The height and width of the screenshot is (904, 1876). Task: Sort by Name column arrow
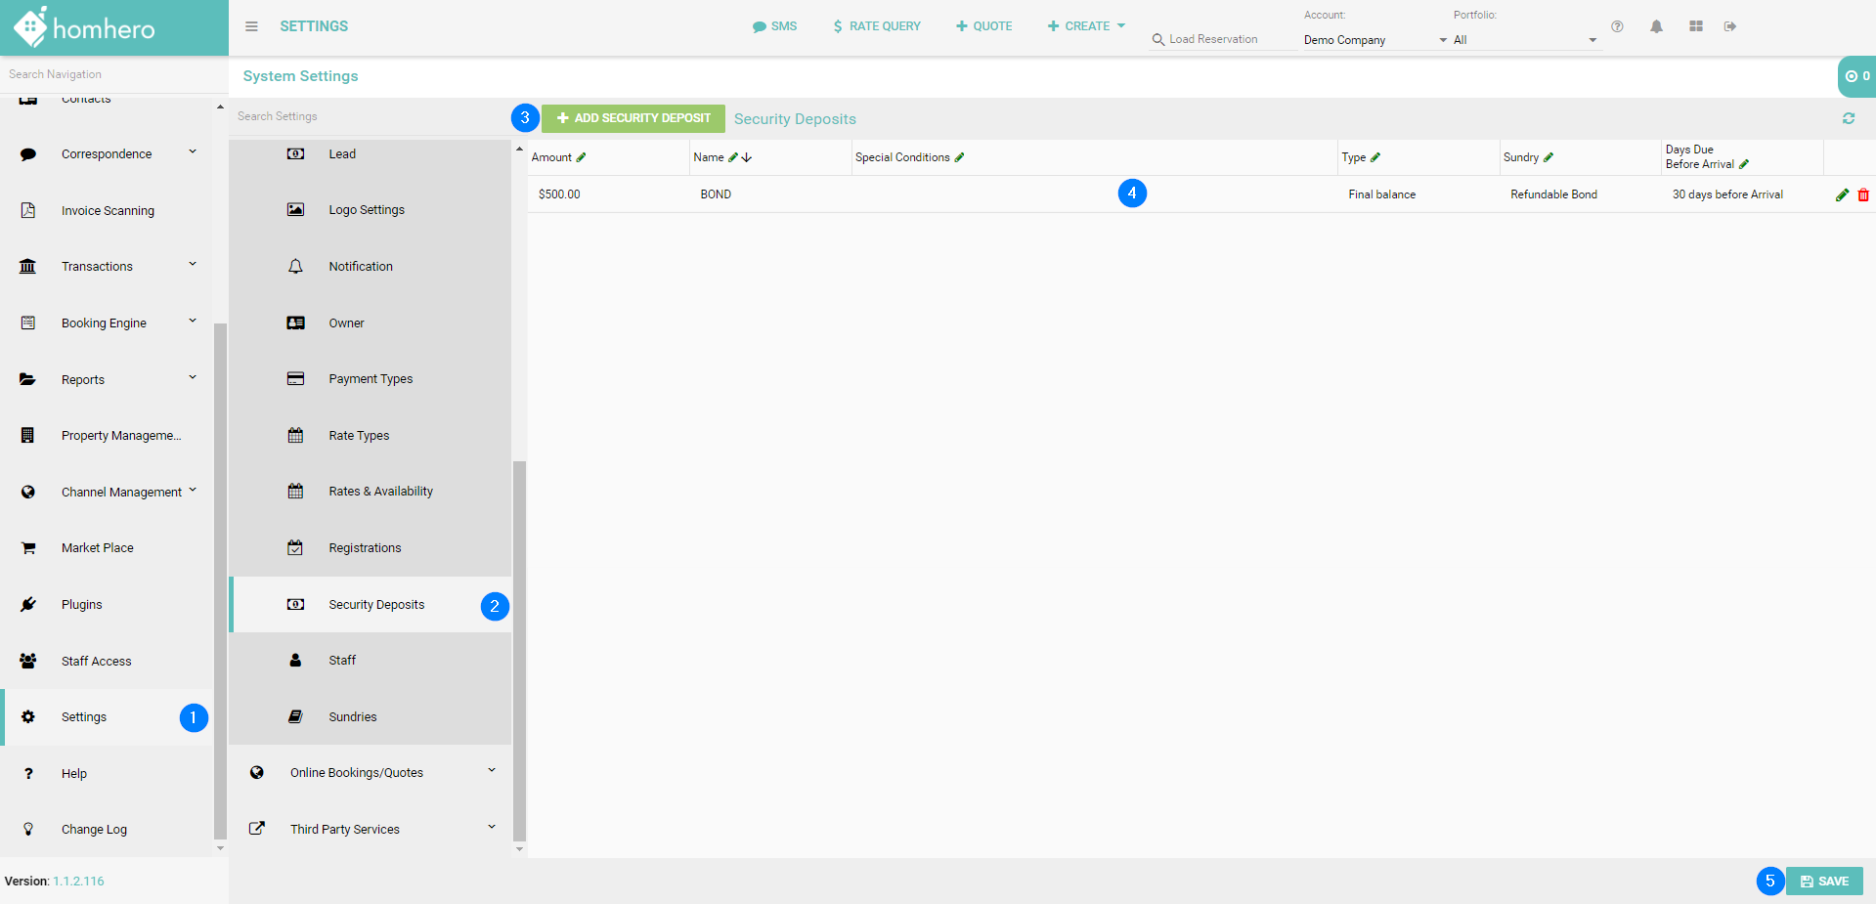click(x=747, y=157)
